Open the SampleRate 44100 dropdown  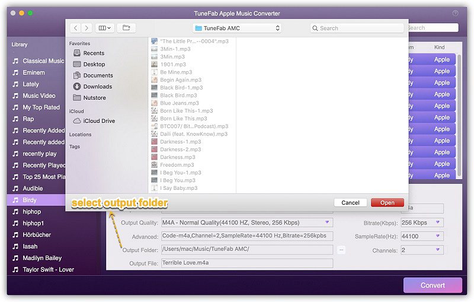[422, 236]
